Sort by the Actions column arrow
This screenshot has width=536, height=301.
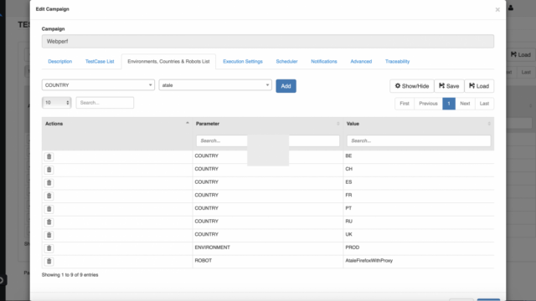coord(188,123)
